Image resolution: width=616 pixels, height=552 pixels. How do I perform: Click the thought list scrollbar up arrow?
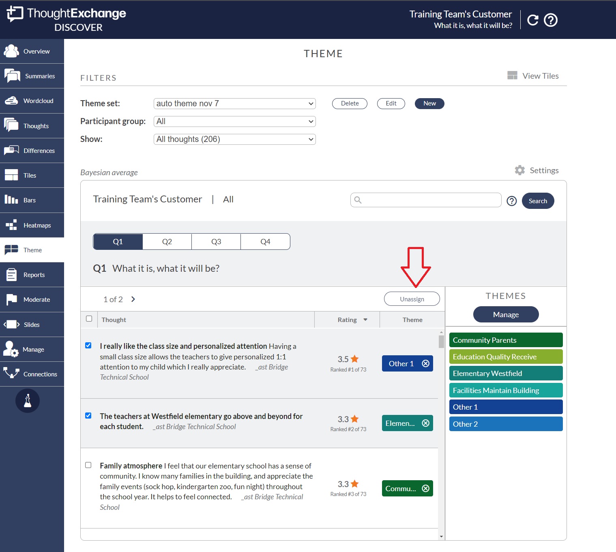point(441,332)
